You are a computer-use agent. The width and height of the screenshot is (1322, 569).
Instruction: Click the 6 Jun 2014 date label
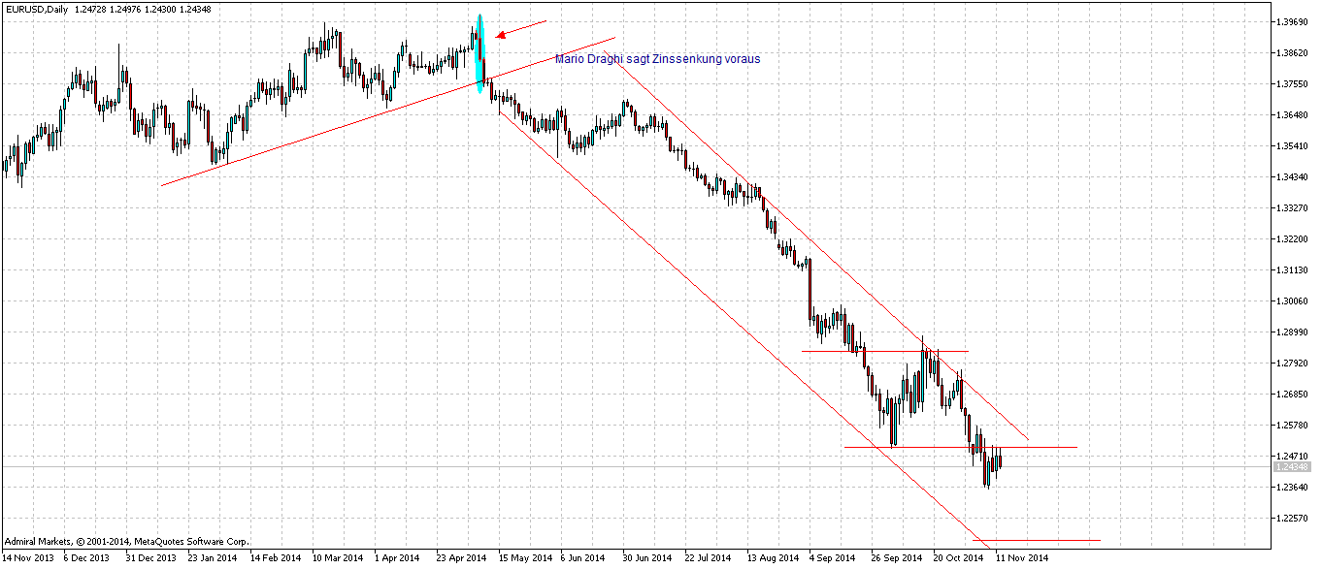coord(584,558)
